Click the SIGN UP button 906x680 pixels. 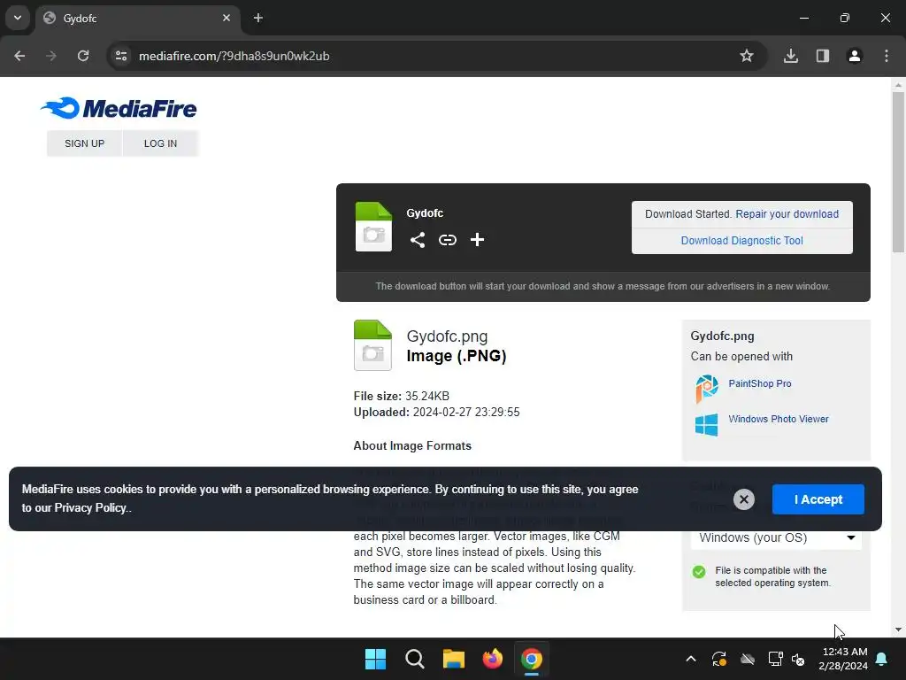(x=84, y=143)
